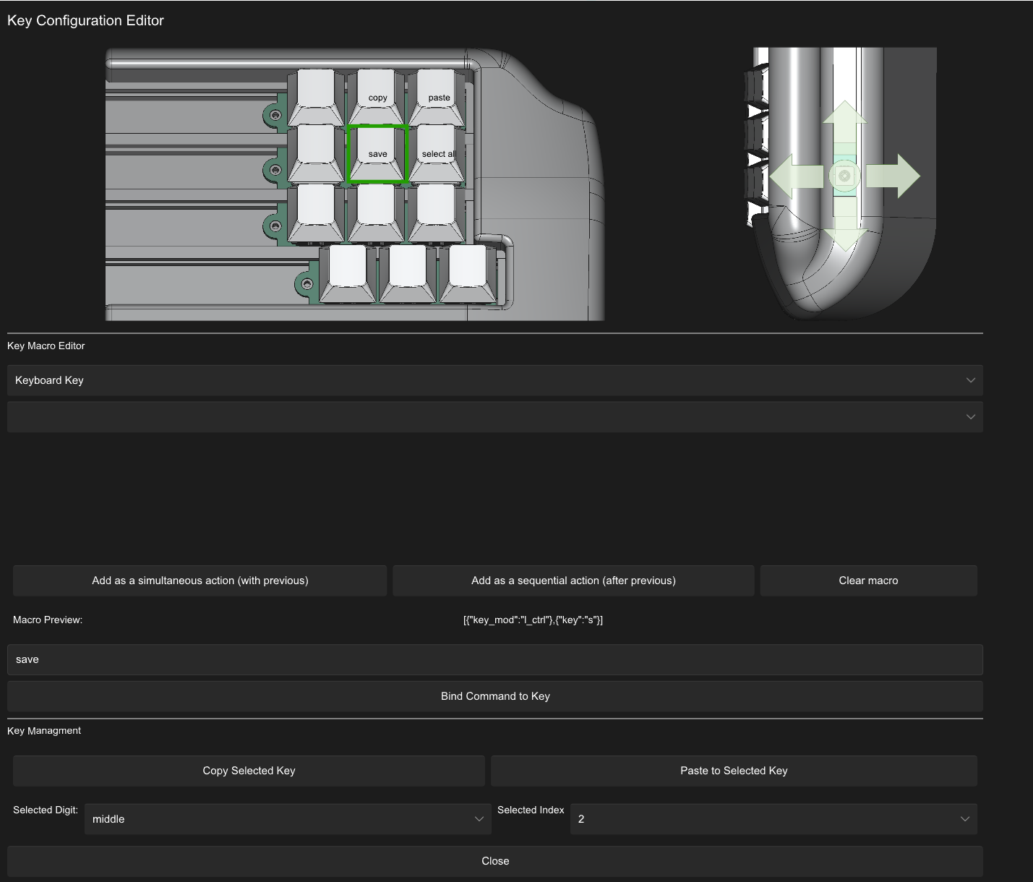Open the Keyboard Key action type dropdown
Viewport: 1033px width, 882px height.
[x=495, y=380]
